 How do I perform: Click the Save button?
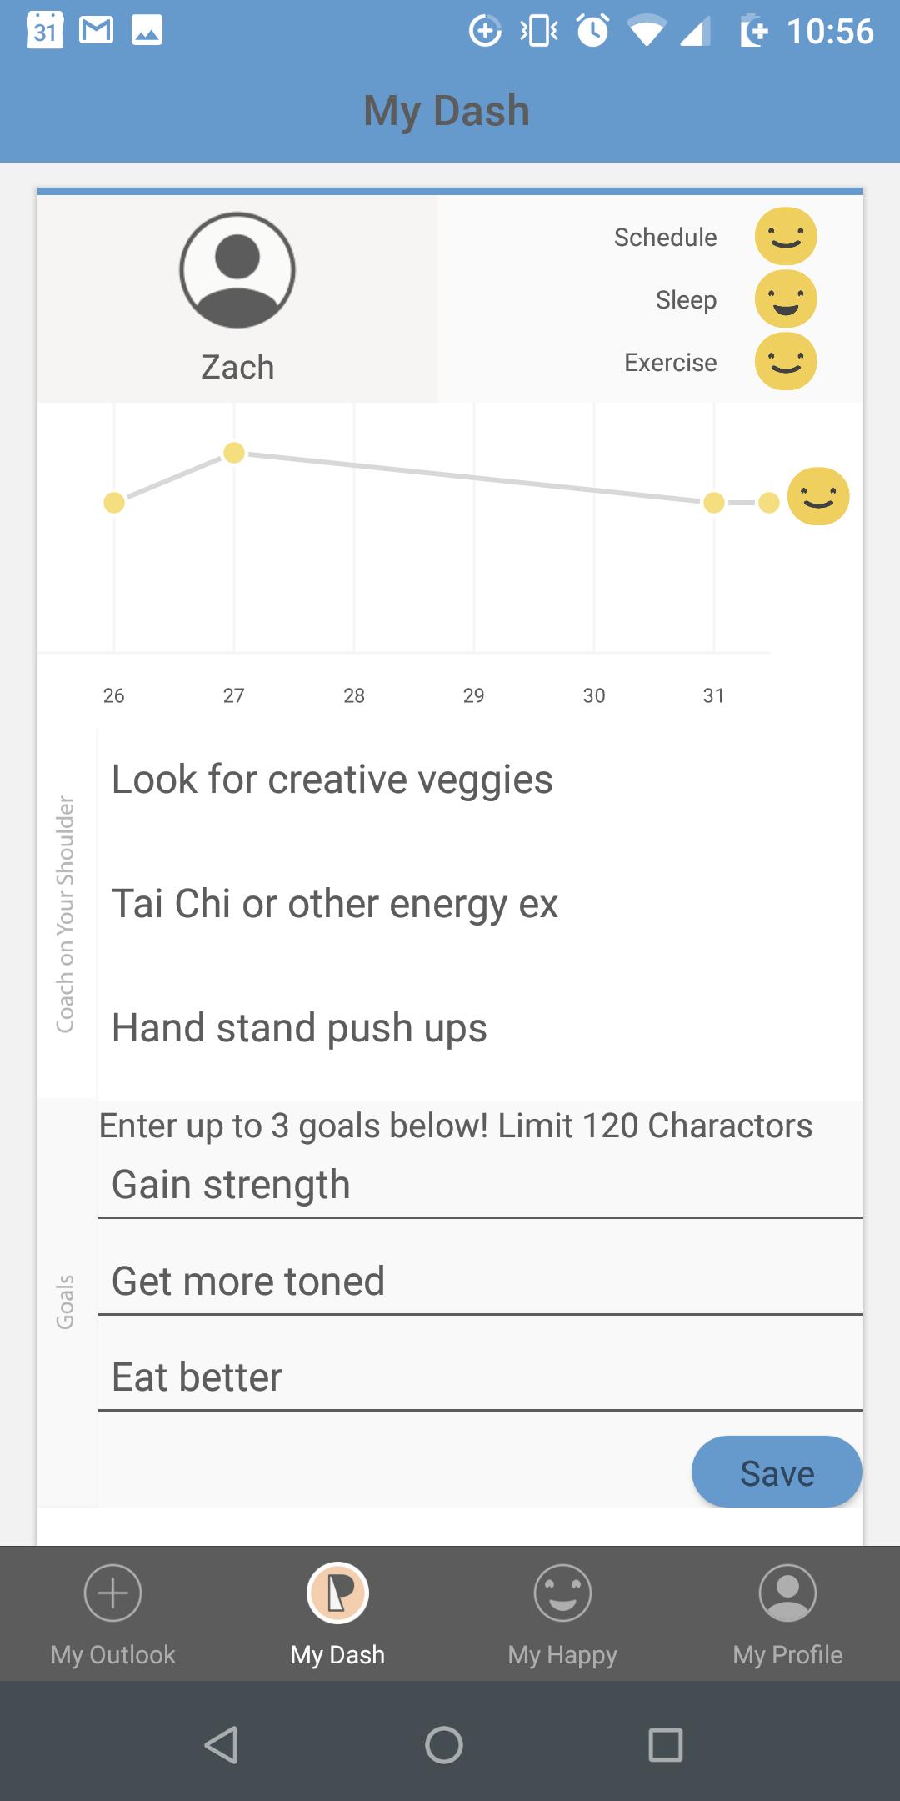(777, 1472)
